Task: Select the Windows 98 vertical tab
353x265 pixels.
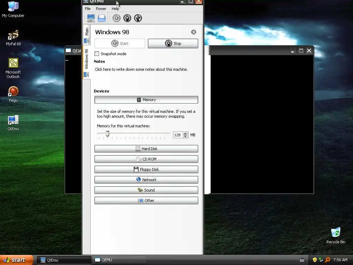Action: [x=87, y=62]
